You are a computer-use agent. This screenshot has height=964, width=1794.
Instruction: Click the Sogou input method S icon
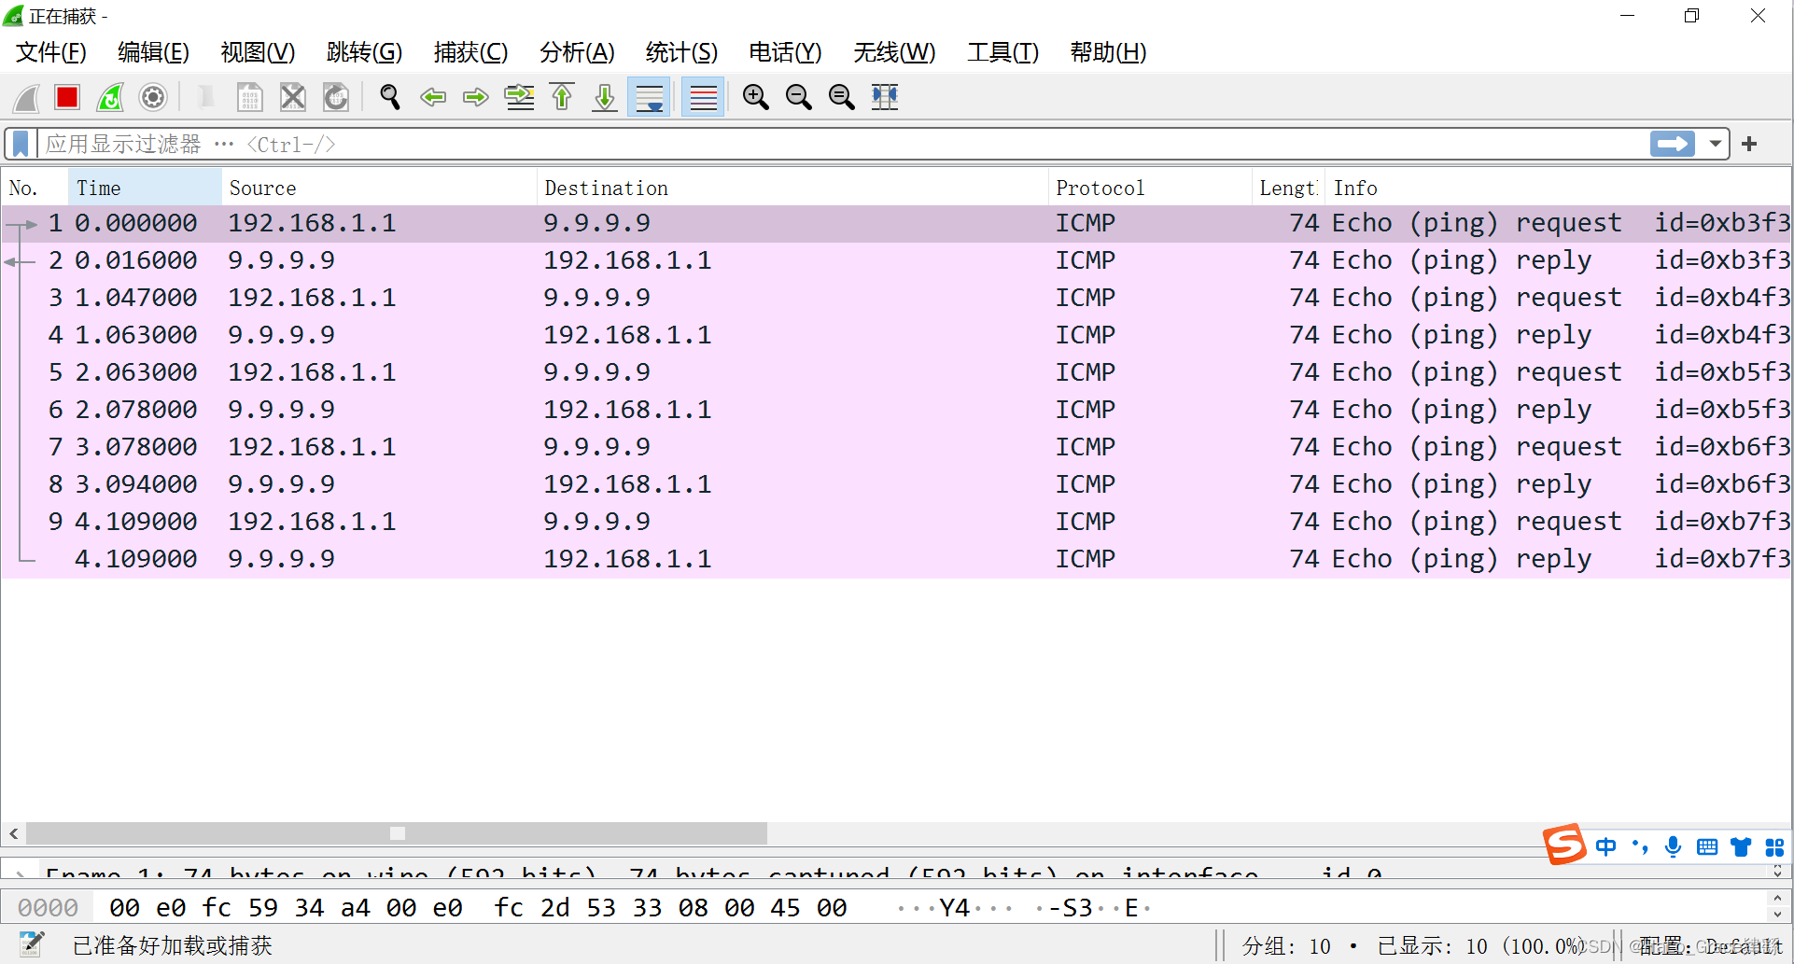1564,845
